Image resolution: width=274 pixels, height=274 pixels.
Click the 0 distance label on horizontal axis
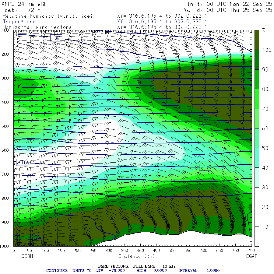tap(14, 251)
